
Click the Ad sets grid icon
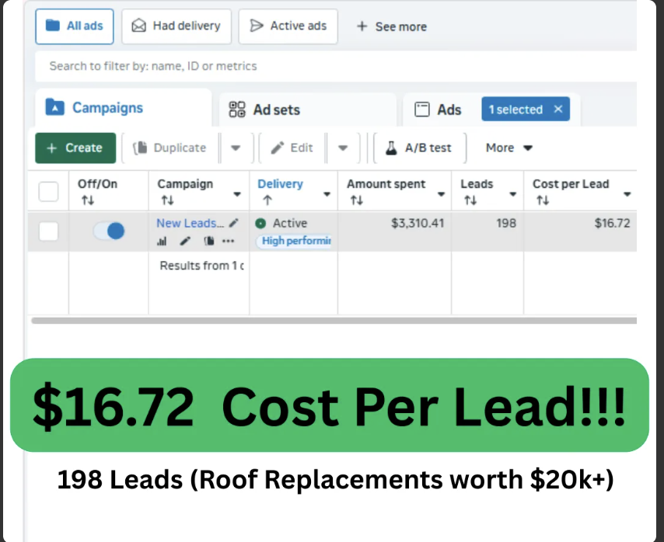point(239,109)
